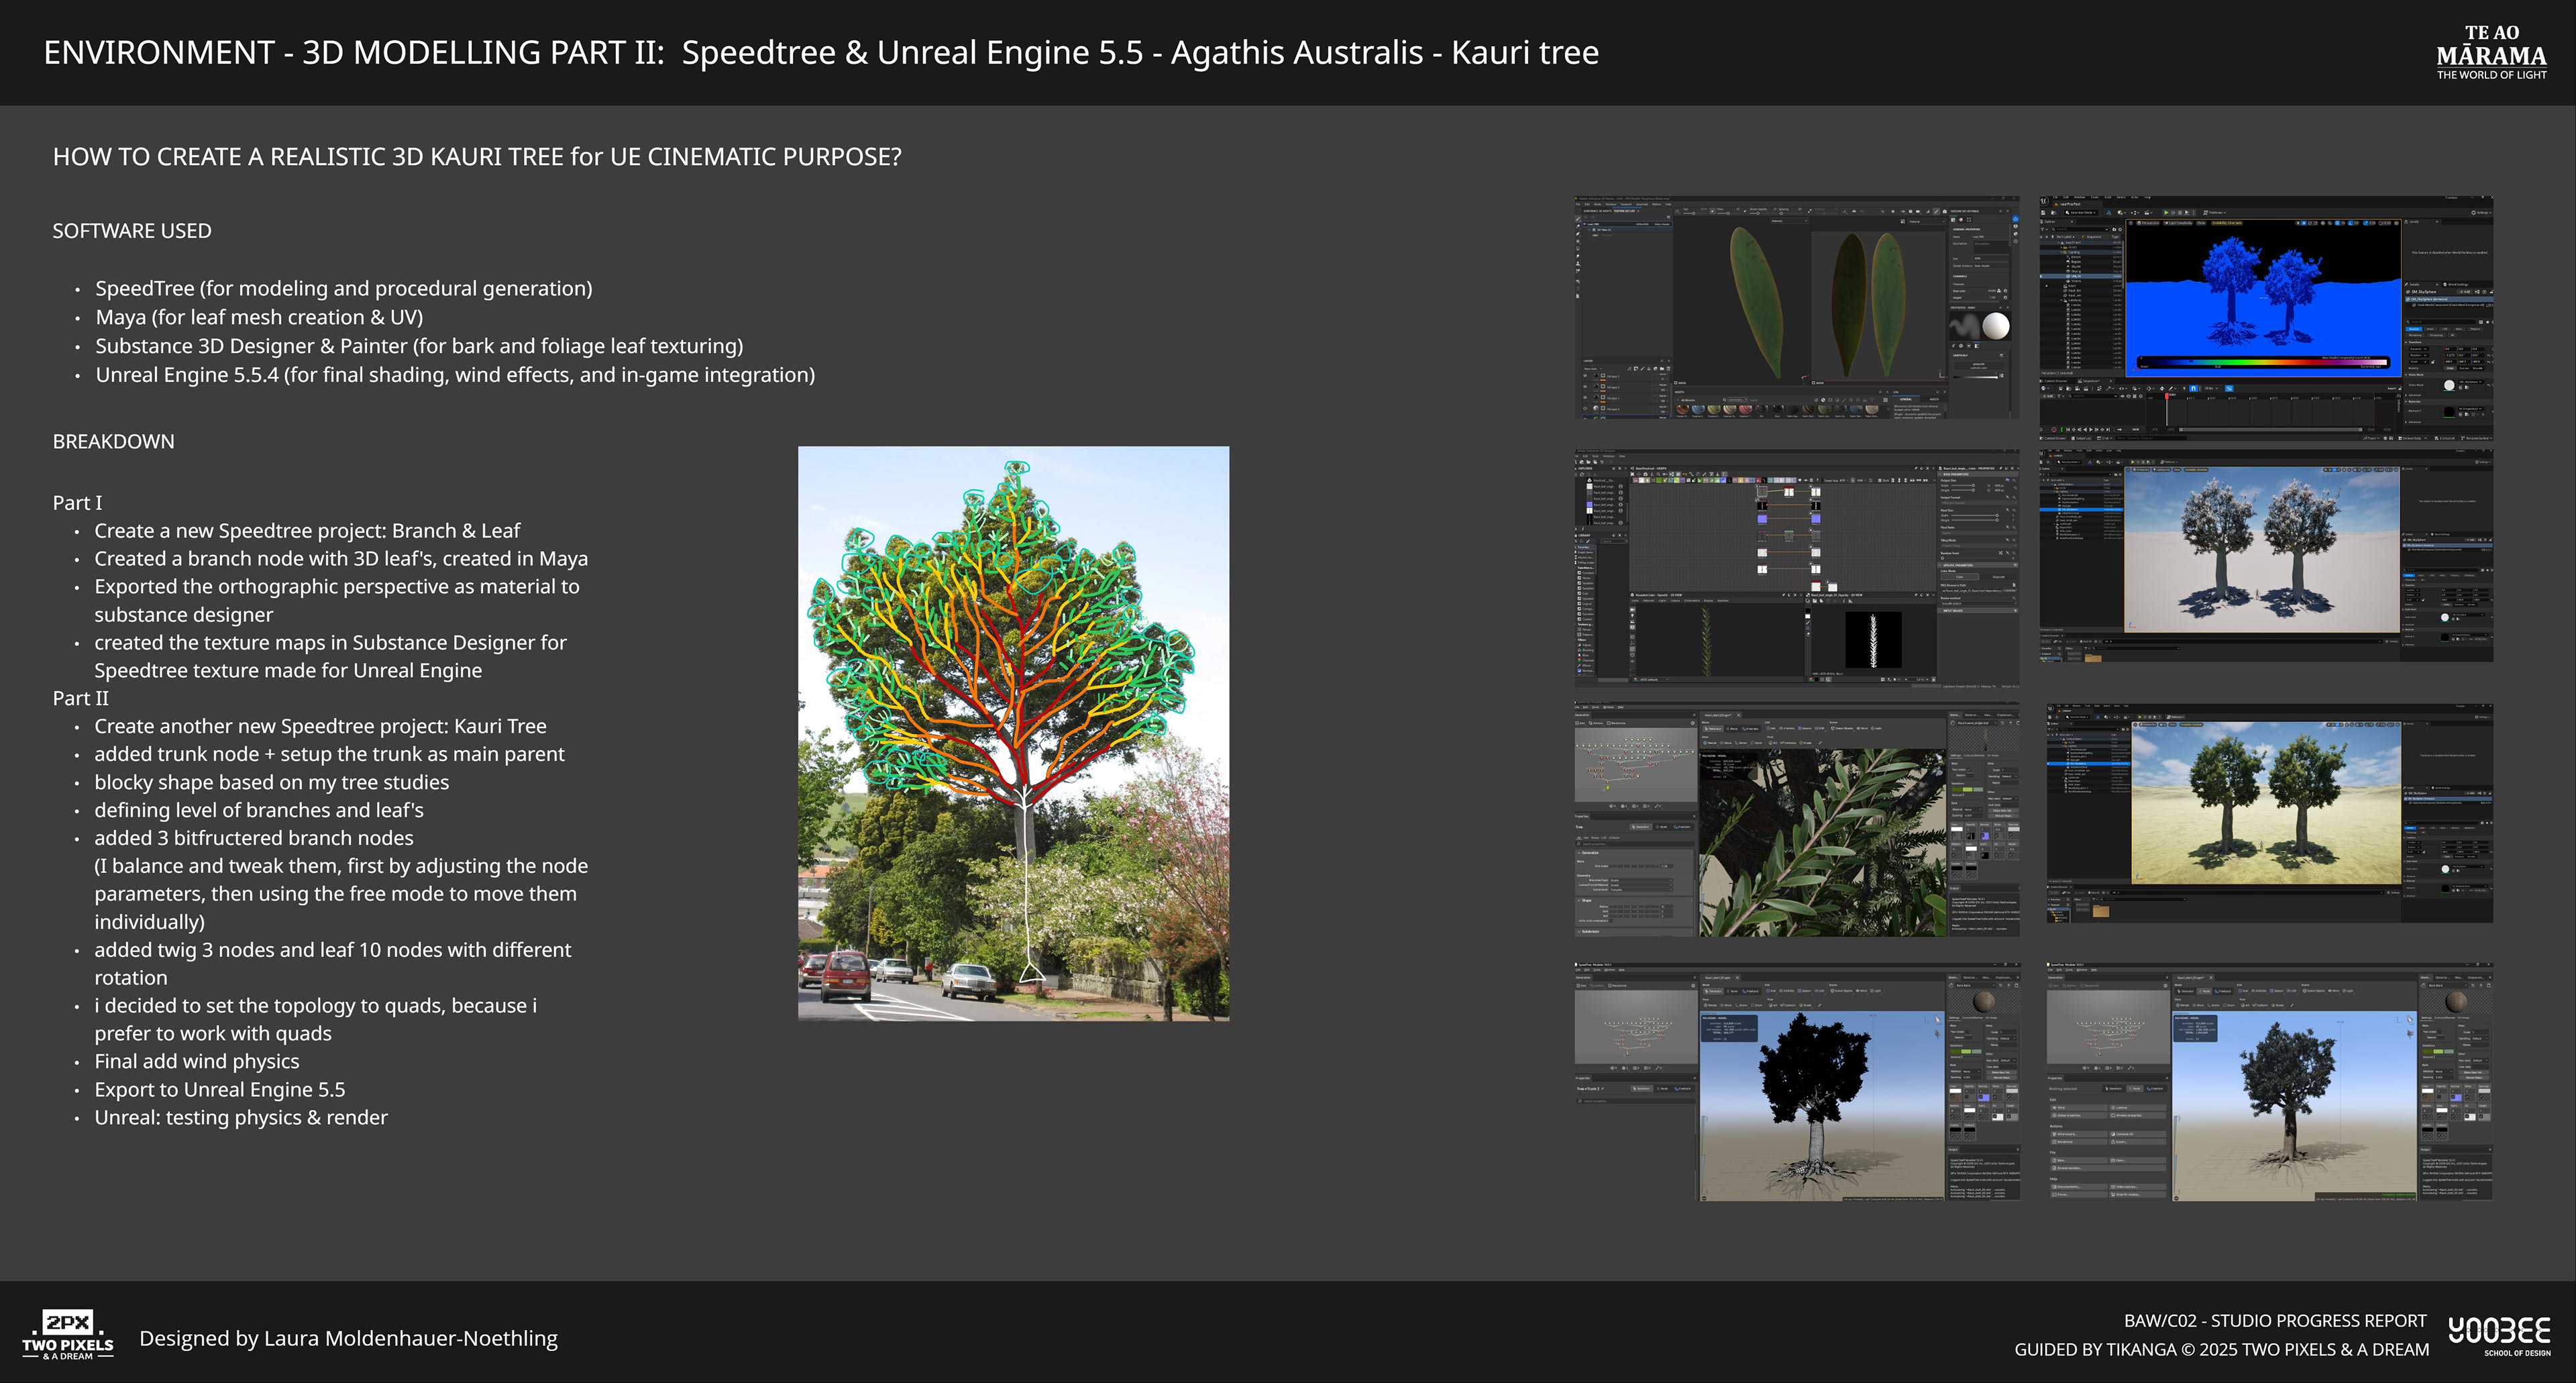Open the Unreal blue shader complexity screenshot

2266,317
